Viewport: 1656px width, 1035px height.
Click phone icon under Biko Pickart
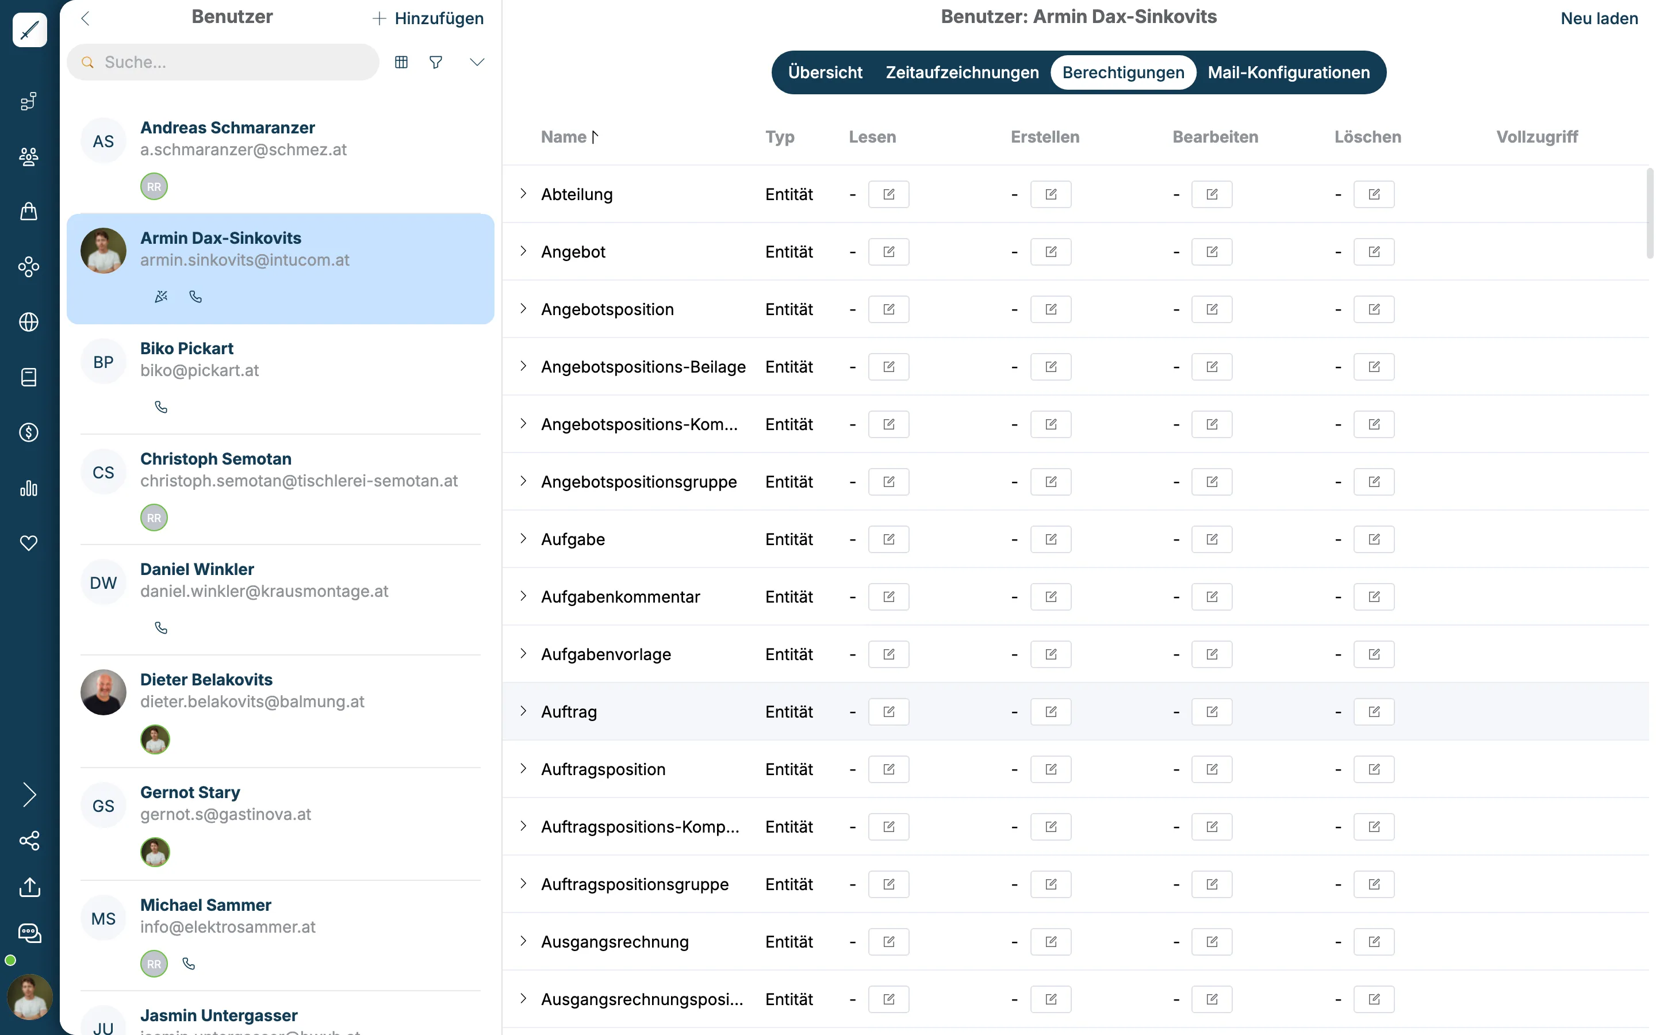161,407
